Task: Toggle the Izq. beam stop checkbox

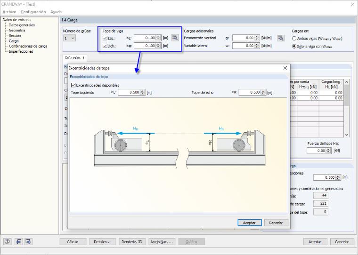Action: [x=105, y=38]
